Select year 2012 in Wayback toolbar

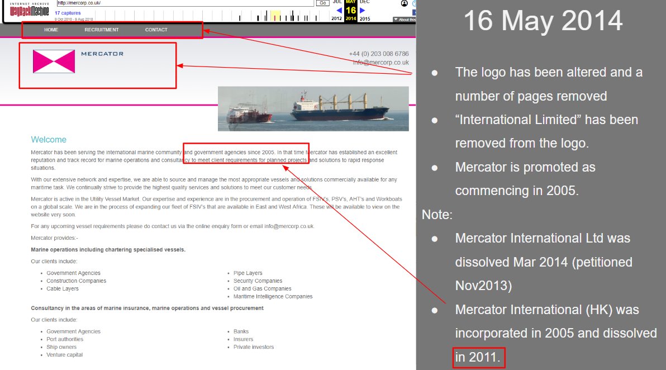point(337,18)
